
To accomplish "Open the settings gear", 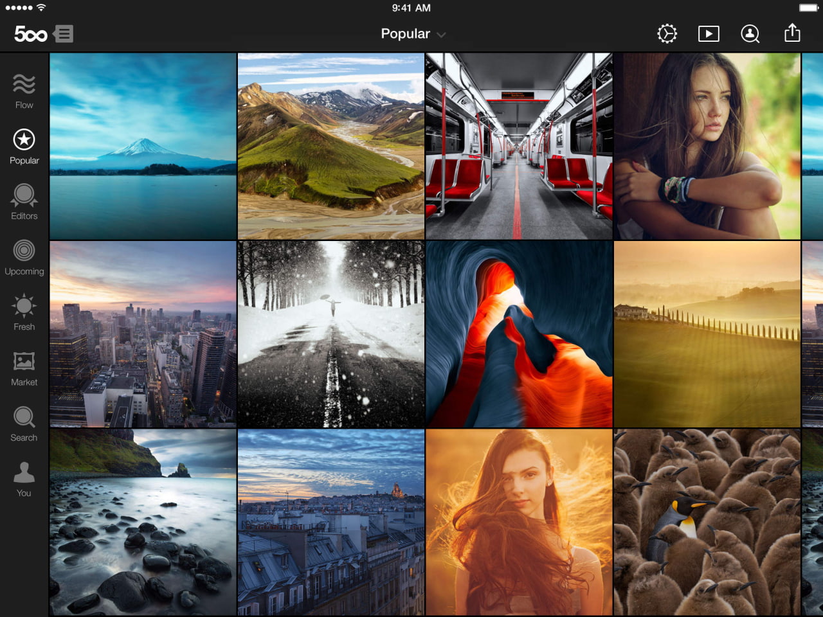I will point(667,33).
